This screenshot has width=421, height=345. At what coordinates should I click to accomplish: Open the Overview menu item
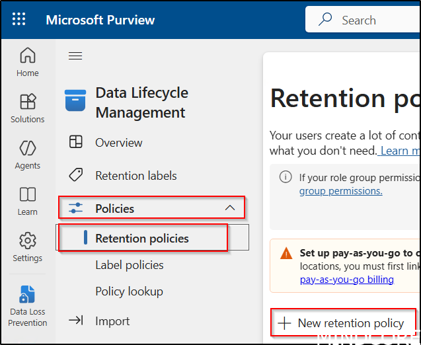[118, 142]
